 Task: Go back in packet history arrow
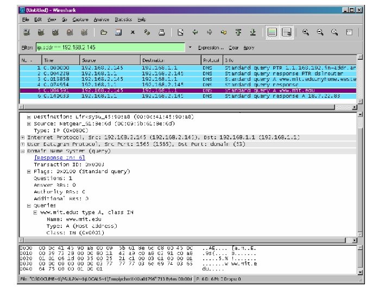point(195,33)
